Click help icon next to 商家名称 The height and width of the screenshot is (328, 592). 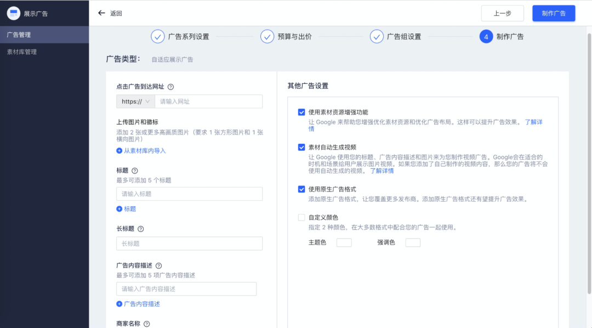147,324
